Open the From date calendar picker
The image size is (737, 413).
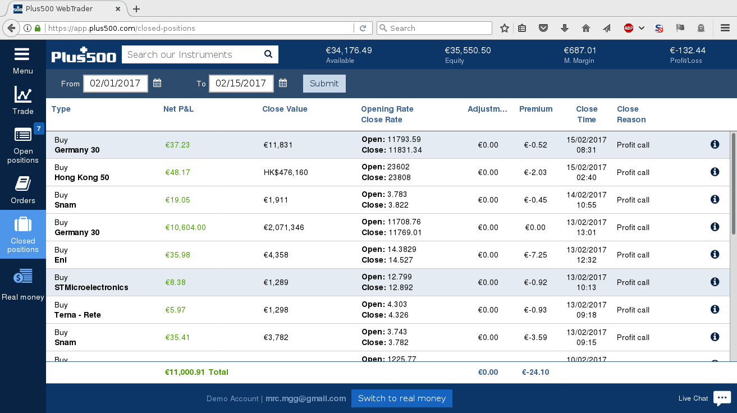(x=157, y=83)
